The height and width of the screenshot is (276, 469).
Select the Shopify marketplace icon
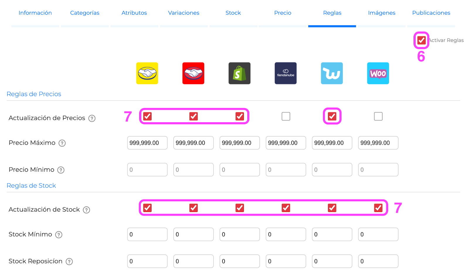(239, 73)
